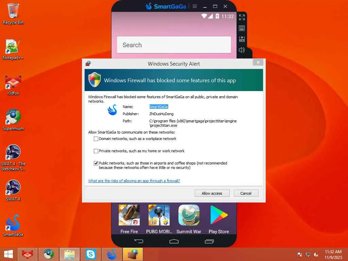
Task: Open the keyboard mapping icon in SmartGaGa
Action: pos(242,28)
